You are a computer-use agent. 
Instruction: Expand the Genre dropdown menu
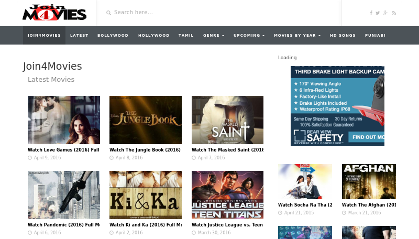tap(214, 35)
